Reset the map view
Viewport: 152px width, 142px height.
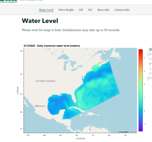click(150, 73)
